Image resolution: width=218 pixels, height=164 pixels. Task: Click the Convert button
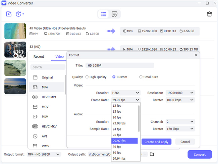point(200,154)
